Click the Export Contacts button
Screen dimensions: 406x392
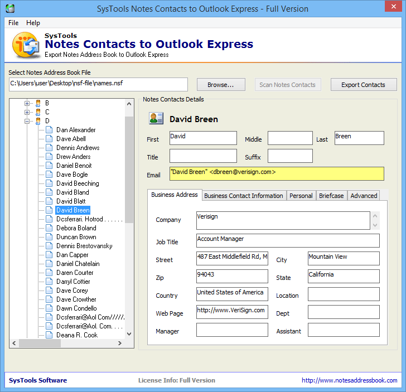[364, 85]
